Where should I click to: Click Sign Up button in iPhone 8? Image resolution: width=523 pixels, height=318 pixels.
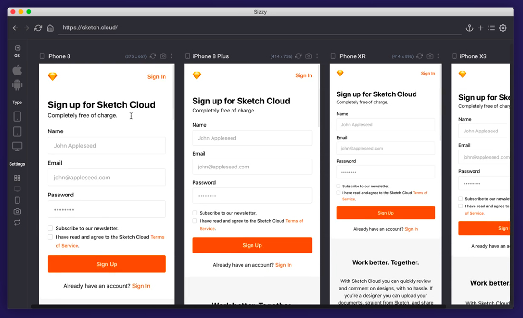(107, 264)
